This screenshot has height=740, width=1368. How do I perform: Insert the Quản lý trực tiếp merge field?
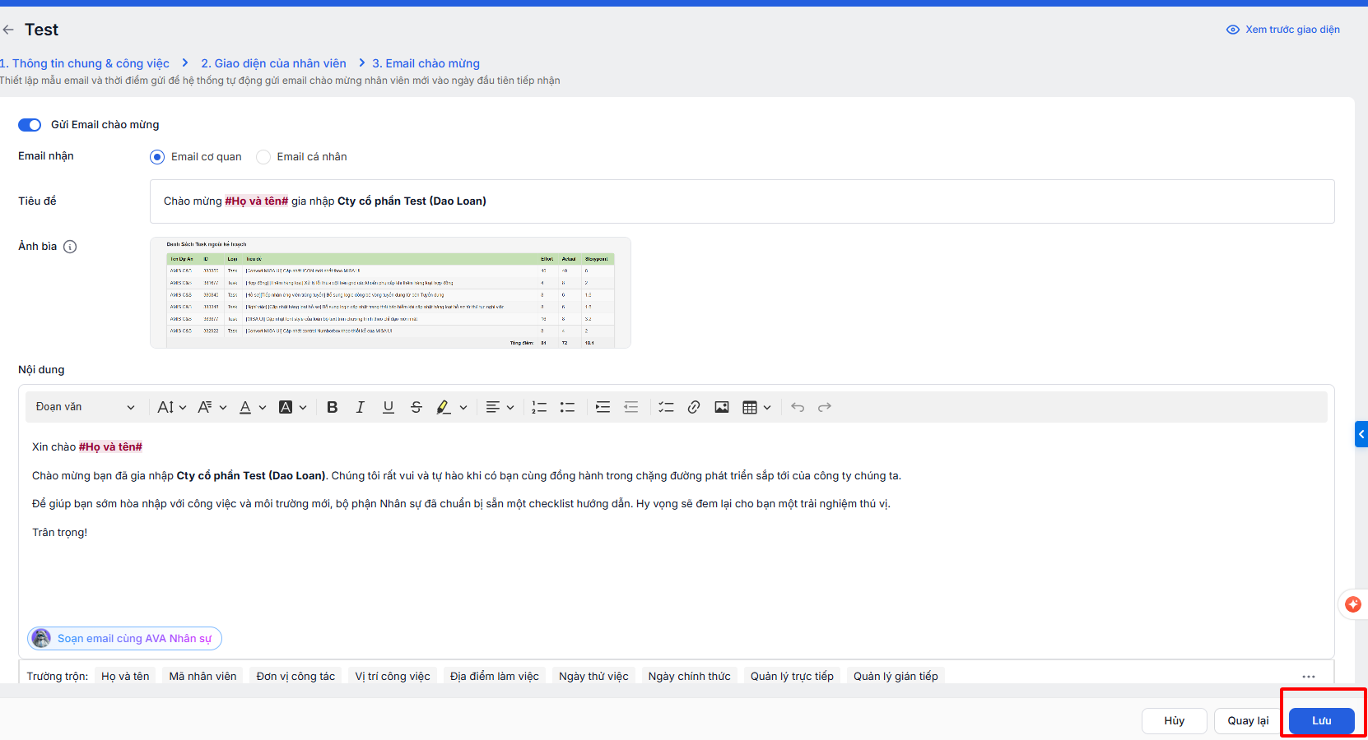pyautogui.click(x=792, y=676)
